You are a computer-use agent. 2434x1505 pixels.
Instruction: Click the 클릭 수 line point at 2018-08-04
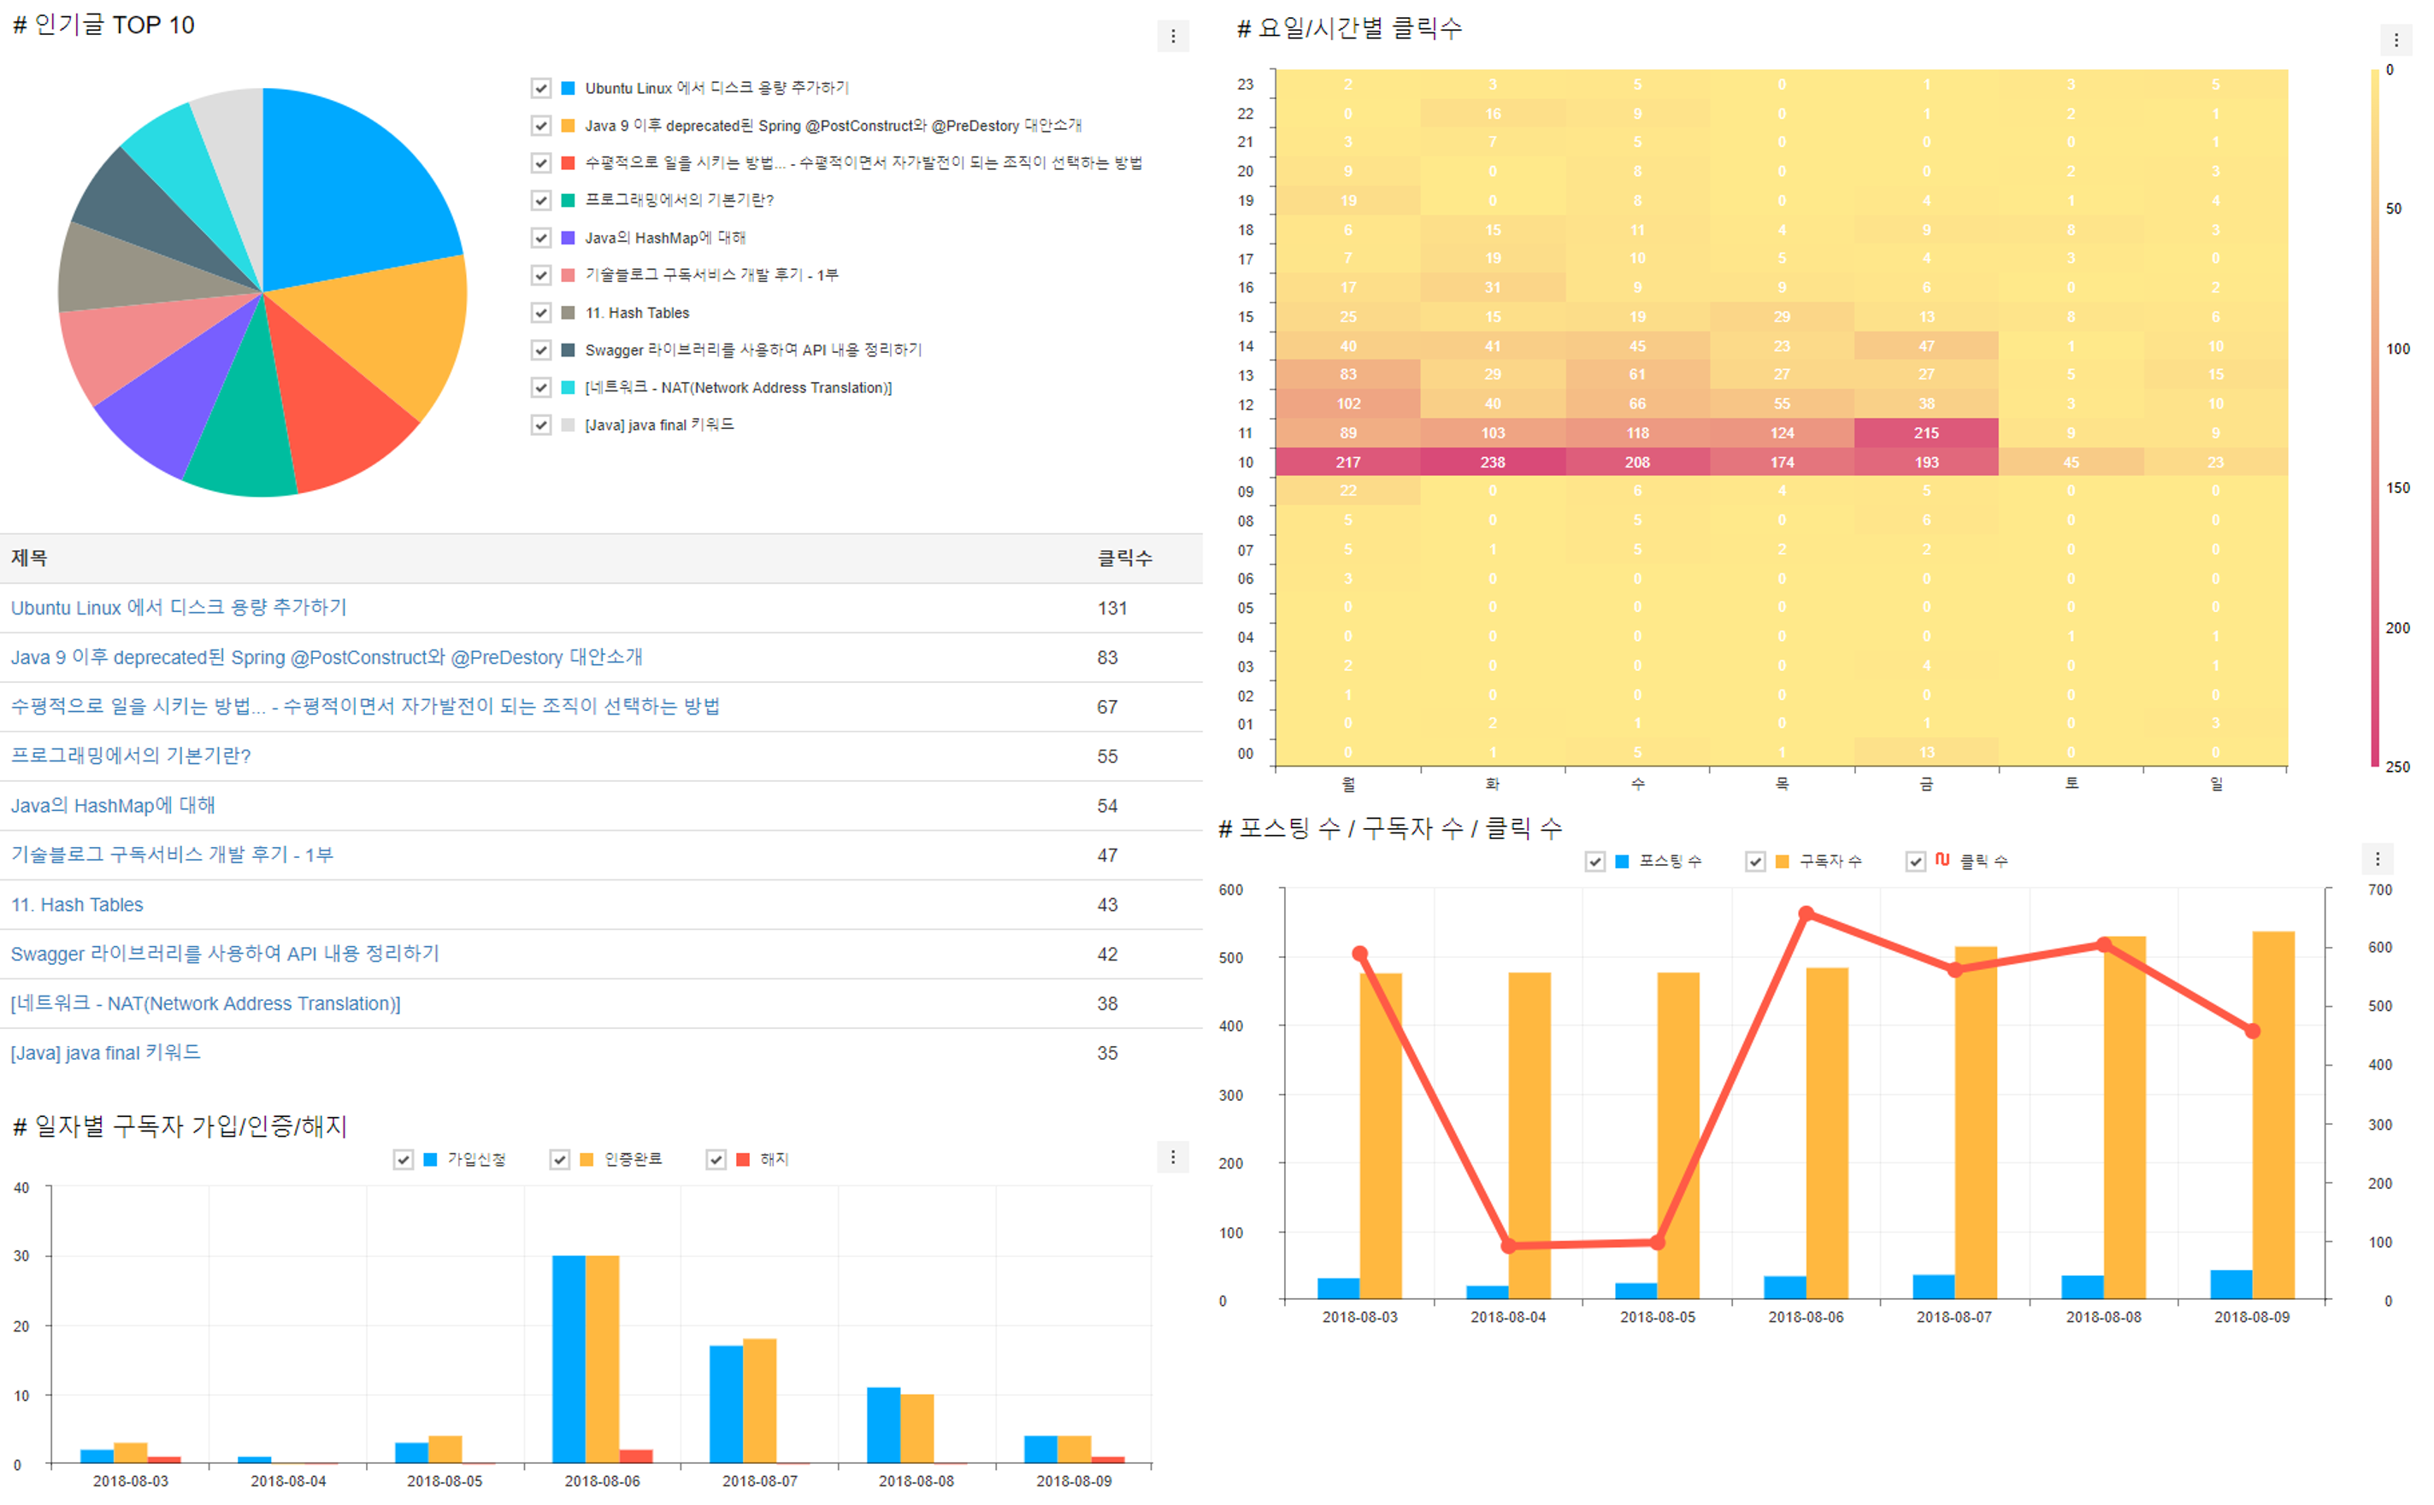tap(1508, 1245)
